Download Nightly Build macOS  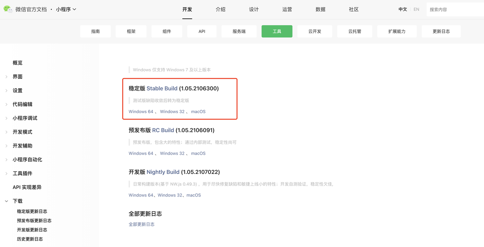click(194, 195)
